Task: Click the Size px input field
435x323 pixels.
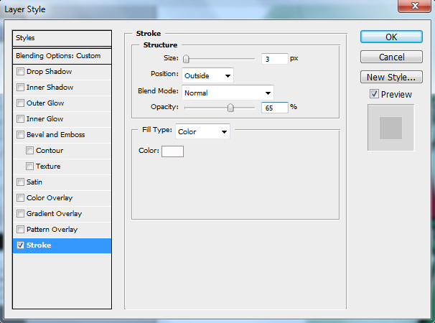Action: click(275, 59)
